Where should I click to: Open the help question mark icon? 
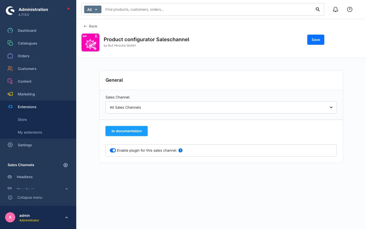pyautogui.click(x=350, y=9)
